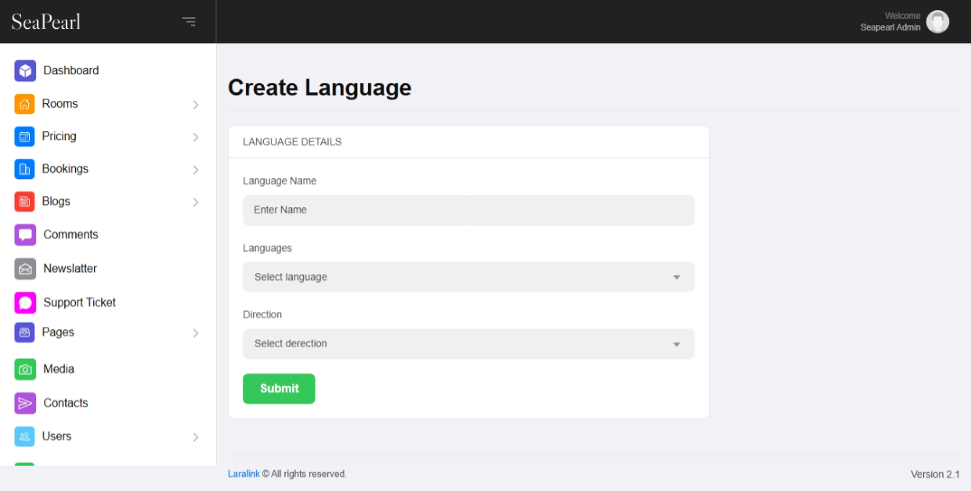Click the orange Rooms house icon

point(25,104)
